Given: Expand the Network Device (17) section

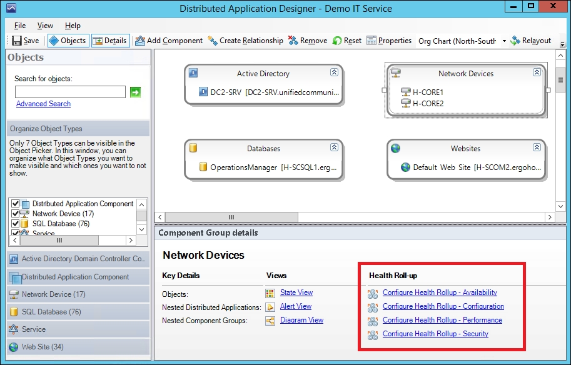Looking at the screenshot, I should pos(78,294).
